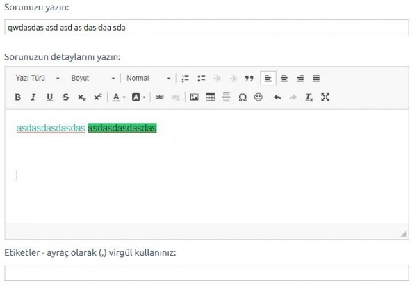The image size is (417, 287).
Task: Open the Boyut size dropdown
Action: 92,79
